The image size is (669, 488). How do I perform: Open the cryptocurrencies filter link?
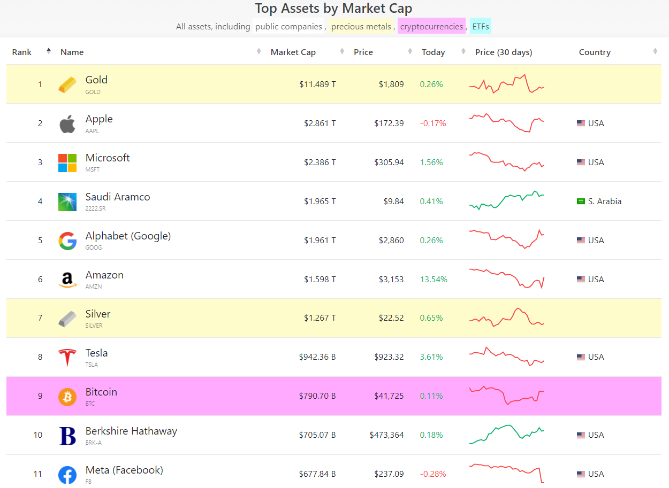(x=431, y=26)
